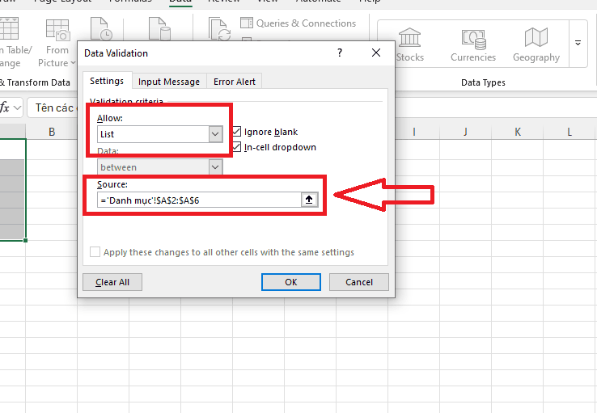The height and width of the screenshot is (413, 597).
Task: Select column J header
Action: click(x=465, y=132)
